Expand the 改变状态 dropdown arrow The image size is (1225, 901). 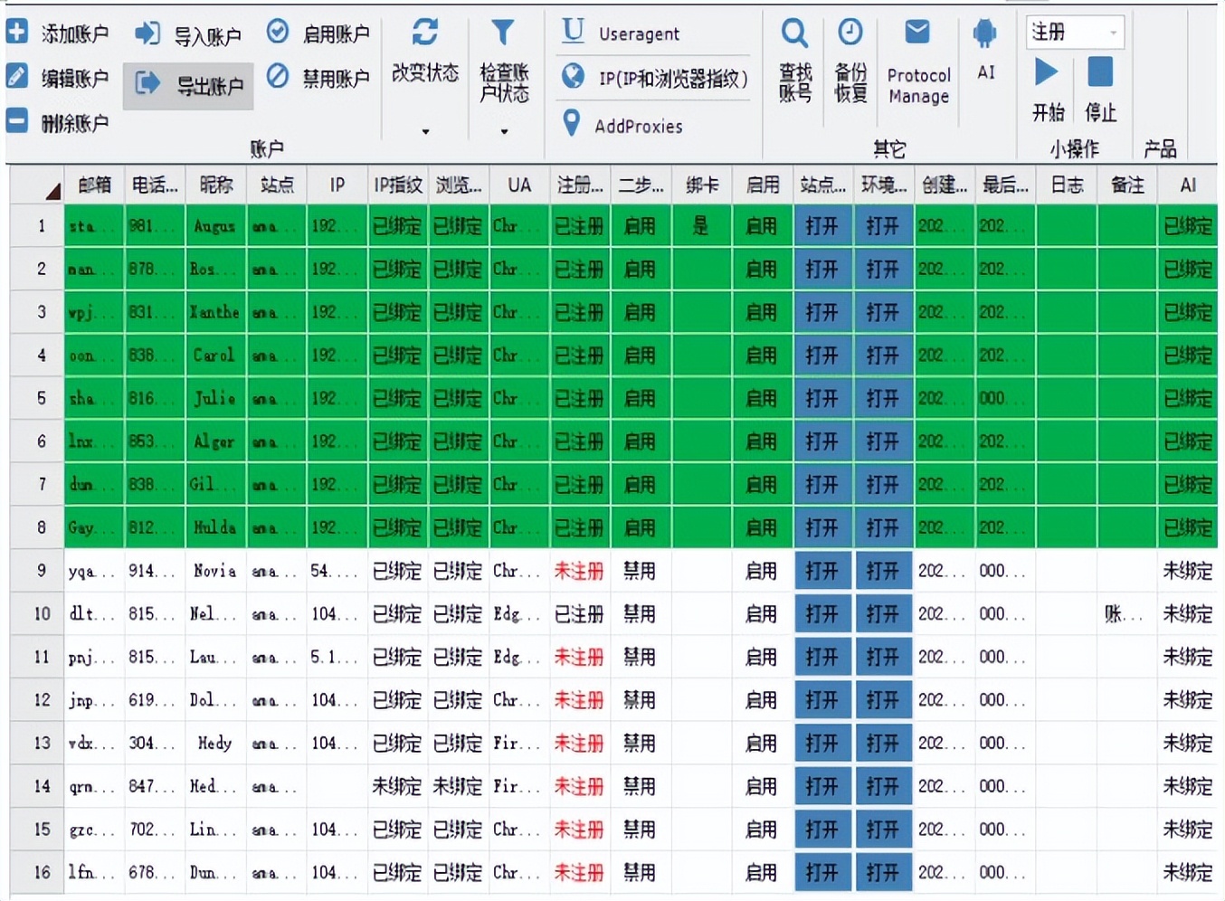pos(425,132)
